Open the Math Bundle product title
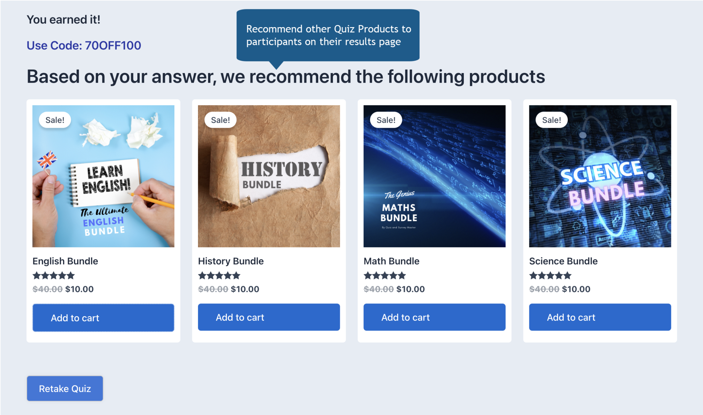The image size is (703, 415). click(x=391, y=261)
